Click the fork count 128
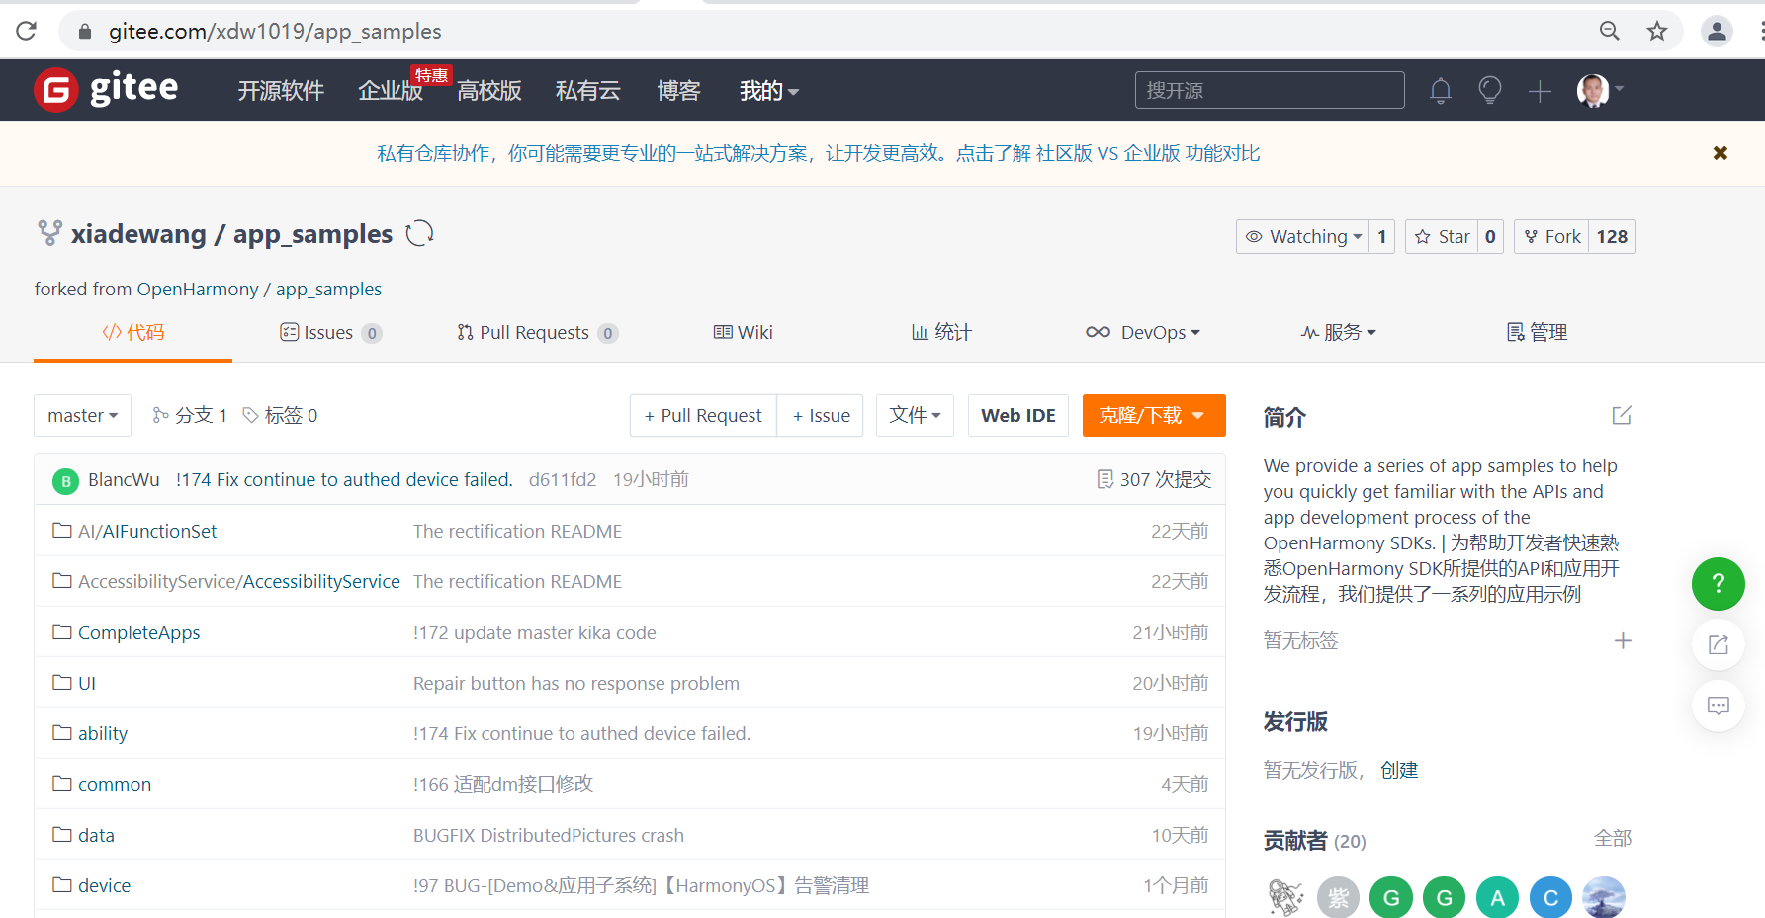This screenshot has width=1765, height=918. tap(1612, 236)
